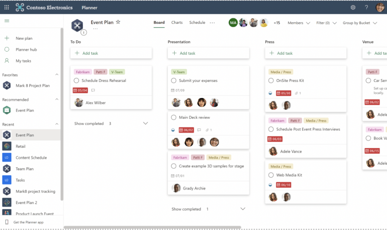
Task: Switch to the Schedule tab
Action: (197, 22)
